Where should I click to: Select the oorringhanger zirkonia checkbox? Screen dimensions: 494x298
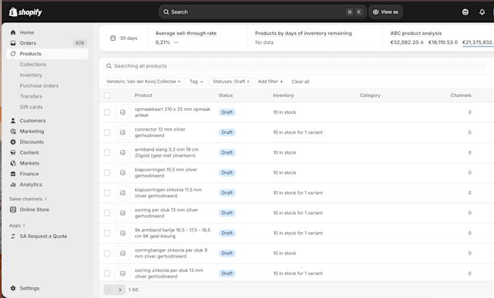coord(107,253)
